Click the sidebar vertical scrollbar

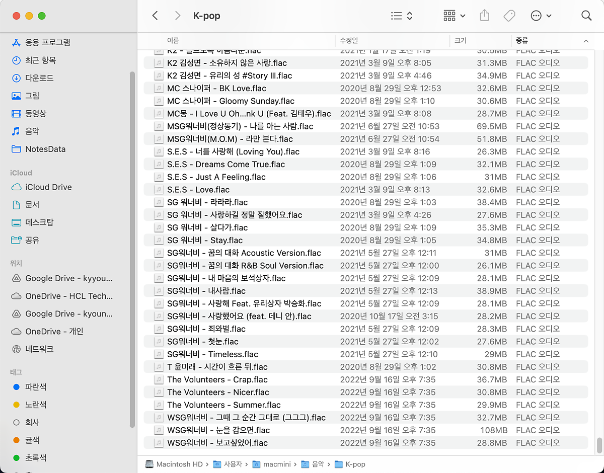tap(132, 249)
